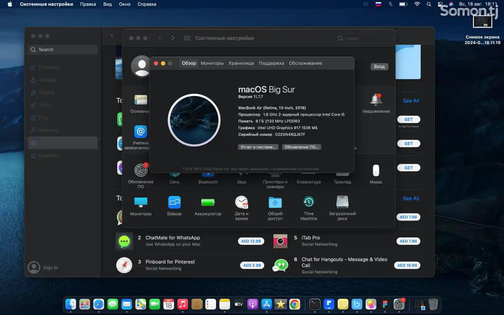
Task: Click Отчет о системе button
Action: pos(258,147)
